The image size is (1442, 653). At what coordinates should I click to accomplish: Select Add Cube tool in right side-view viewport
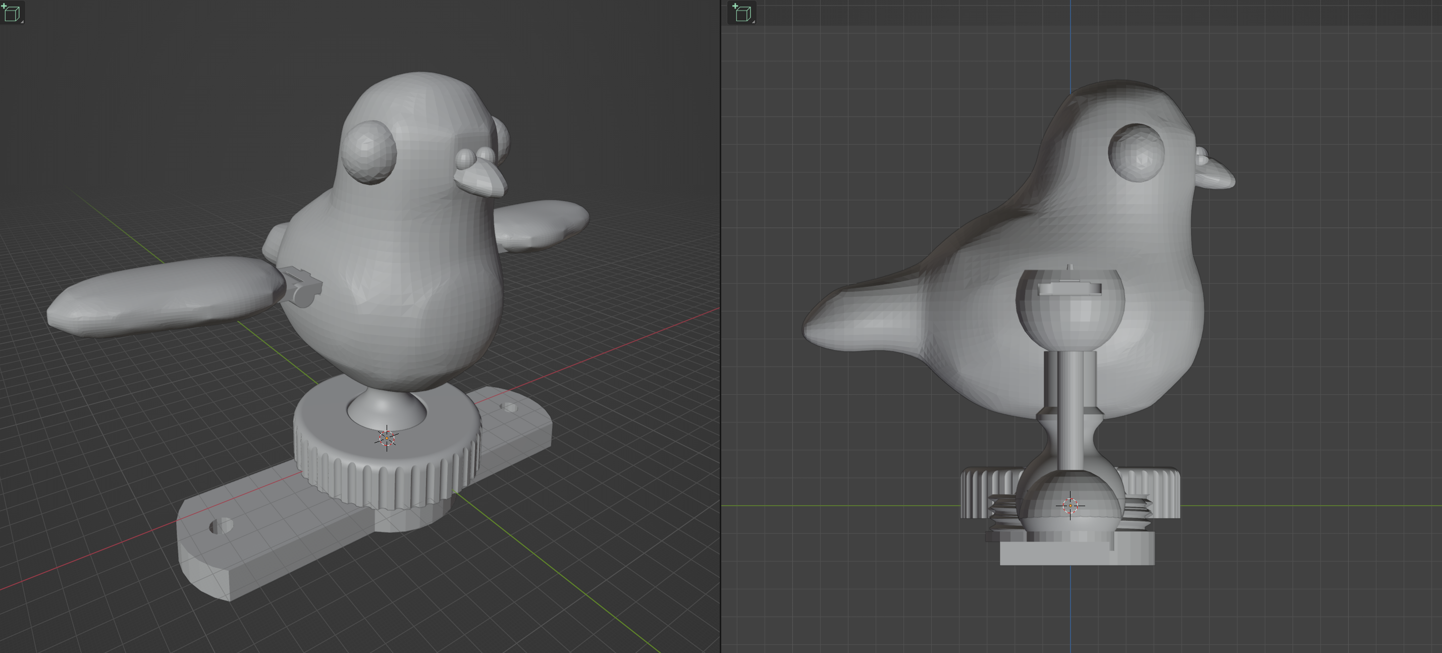coord(742,12)
